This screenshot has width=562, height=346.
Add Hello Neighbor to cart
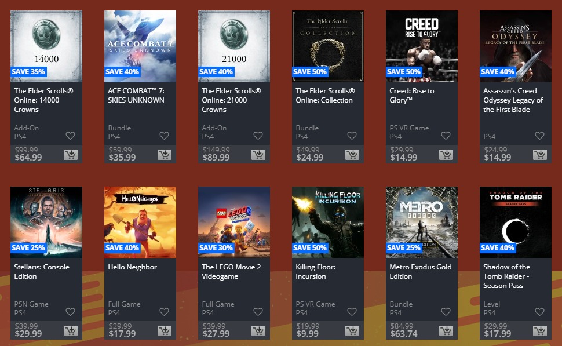[x=165, y=330]
